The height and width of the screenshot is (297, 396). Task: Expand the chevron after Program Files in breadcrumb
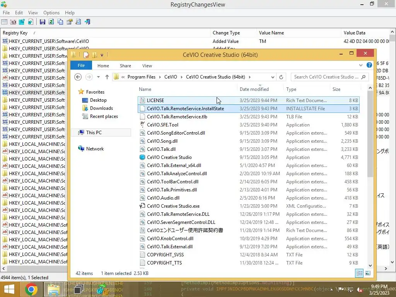pyautogui.click(x=160, y=77)
